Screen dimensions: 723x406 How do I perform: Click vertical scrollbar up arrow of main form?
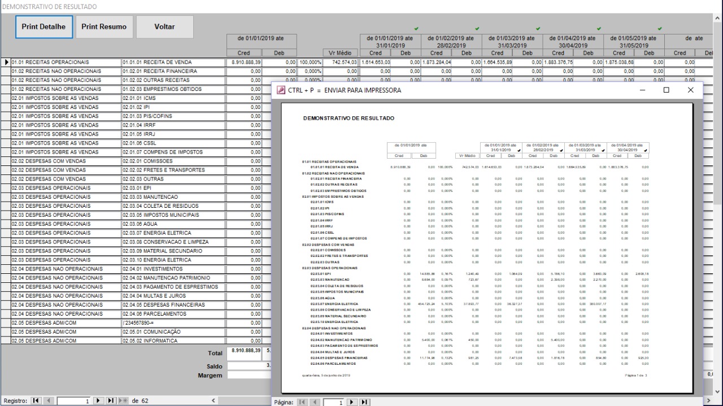[718, 19]
